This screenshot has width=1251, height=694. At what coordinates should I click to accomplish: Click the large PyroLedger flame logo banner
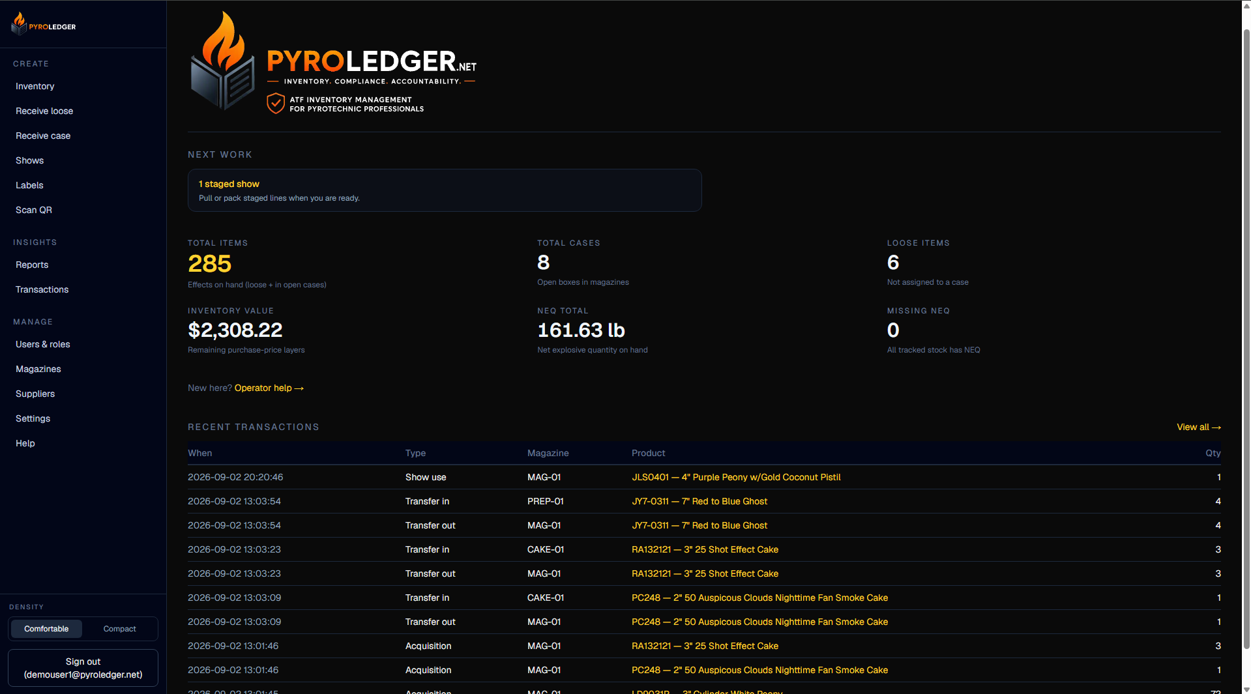point(333,62)
